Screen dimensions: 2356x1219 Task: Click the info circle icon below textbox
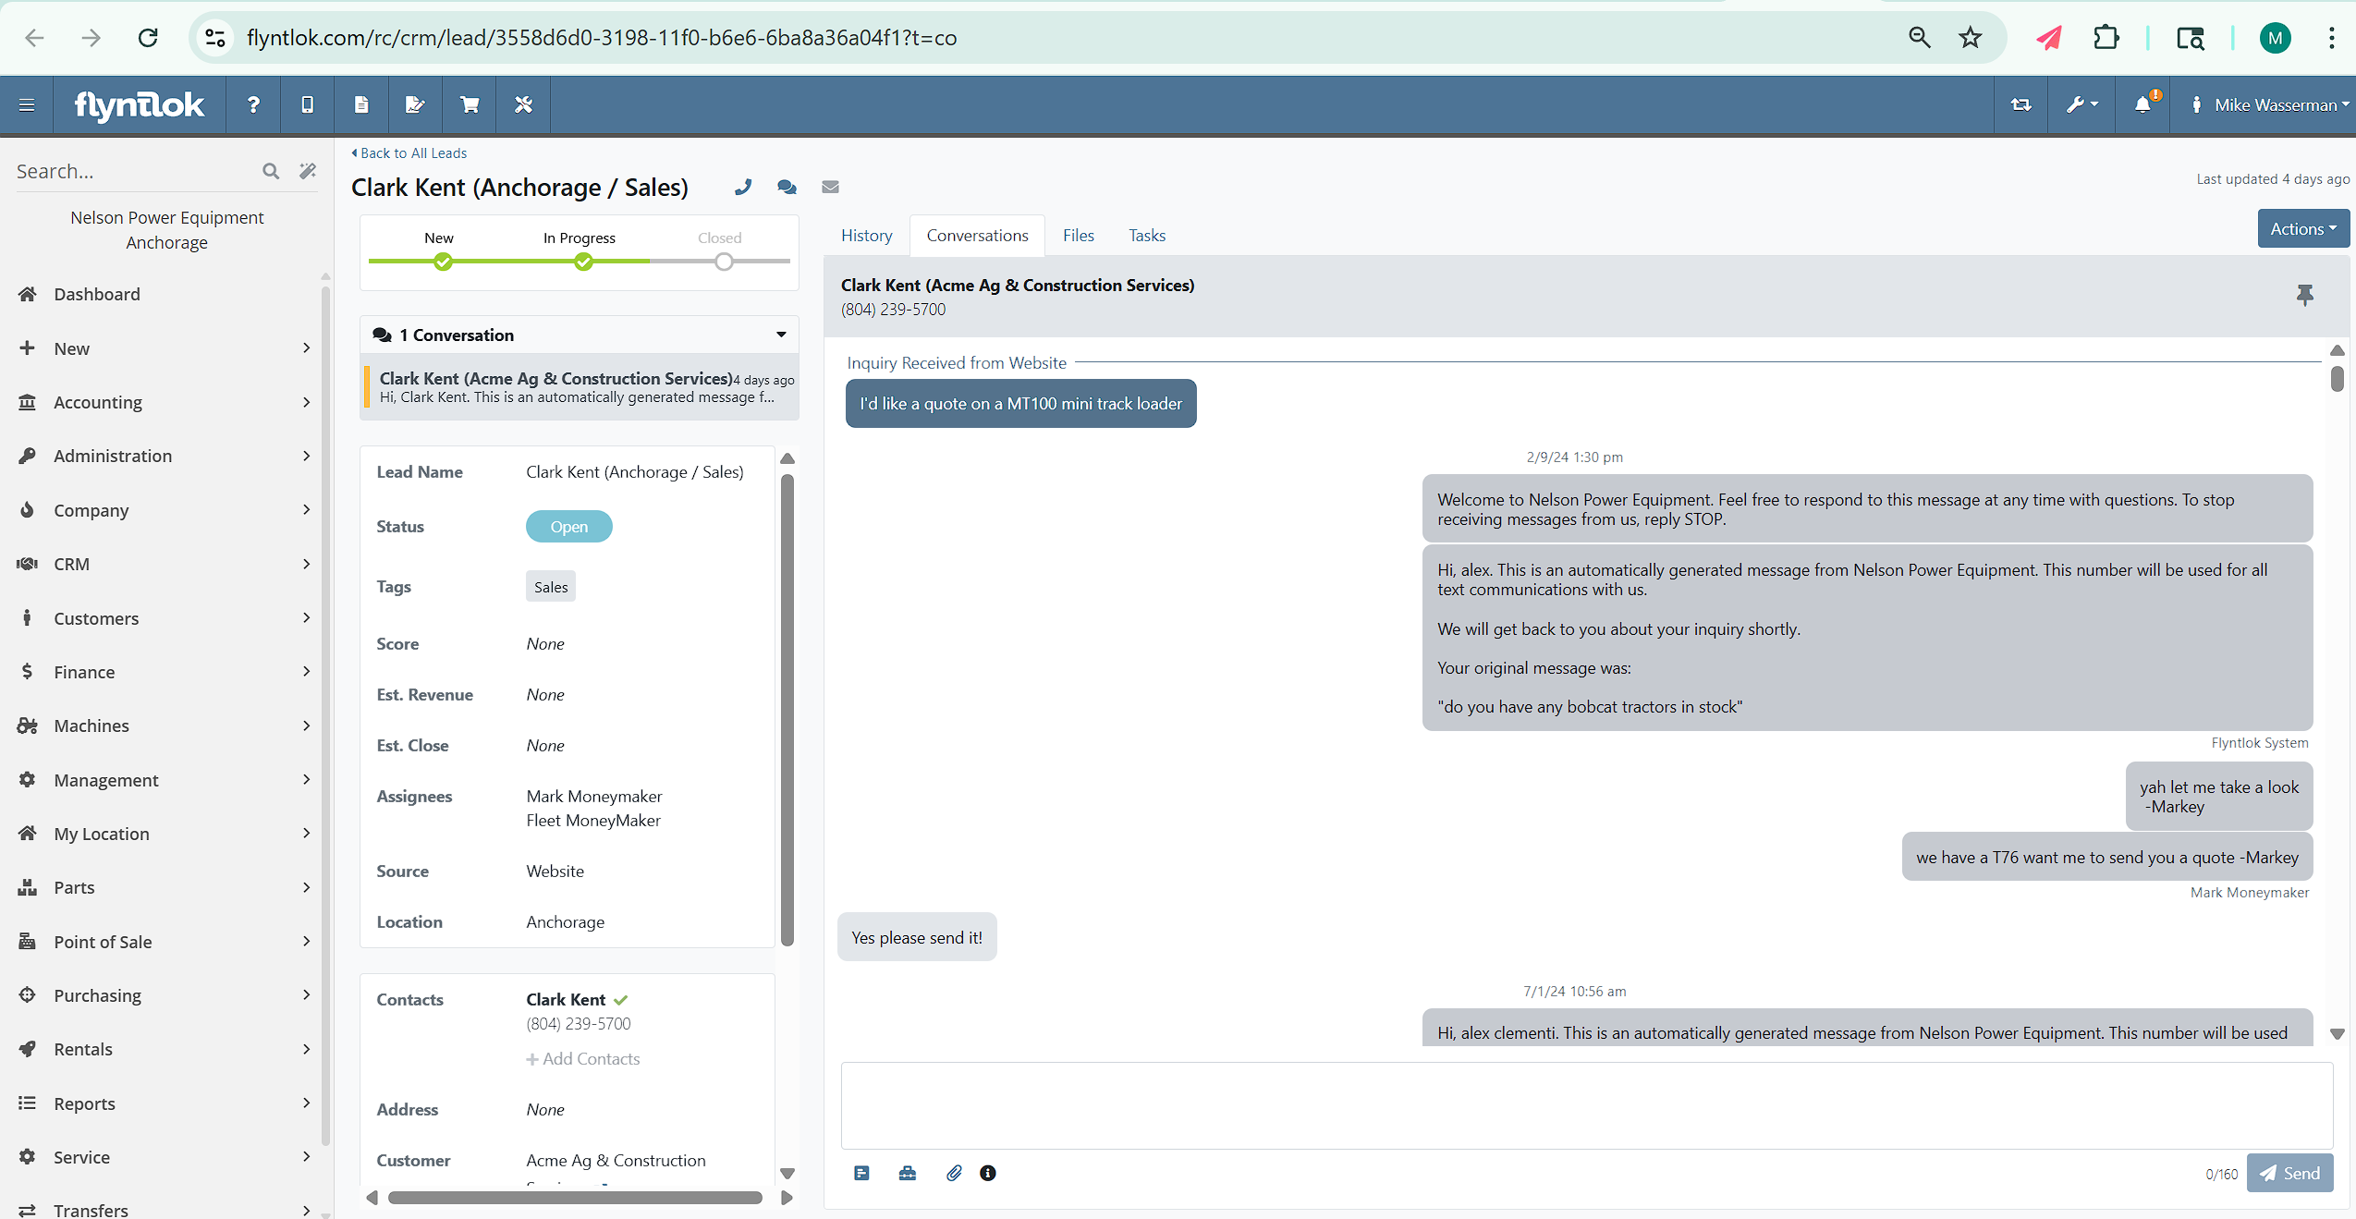tap(988, 1174)
